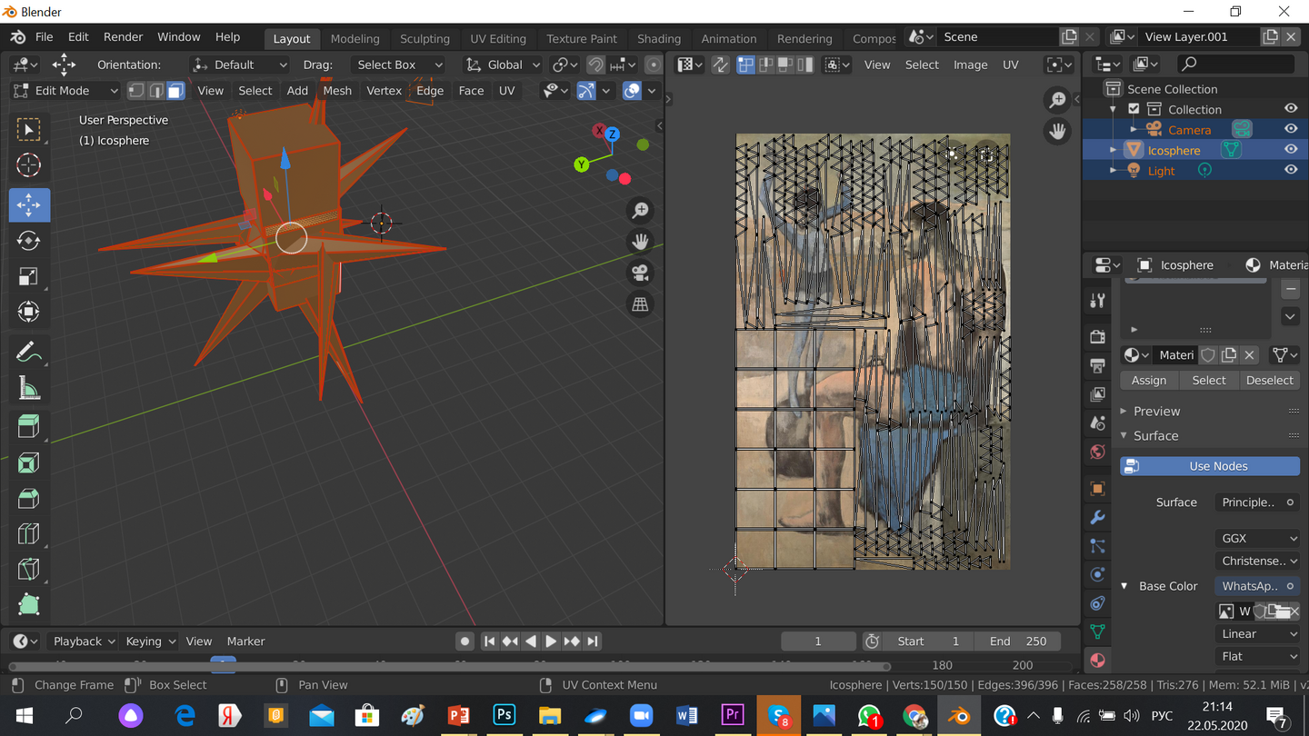Image resolution: width=1309 pixels, height=736 pixels.
Task: Open the Edit Mode dropdown
Action: pyautogui.click(x=65, y=91)
